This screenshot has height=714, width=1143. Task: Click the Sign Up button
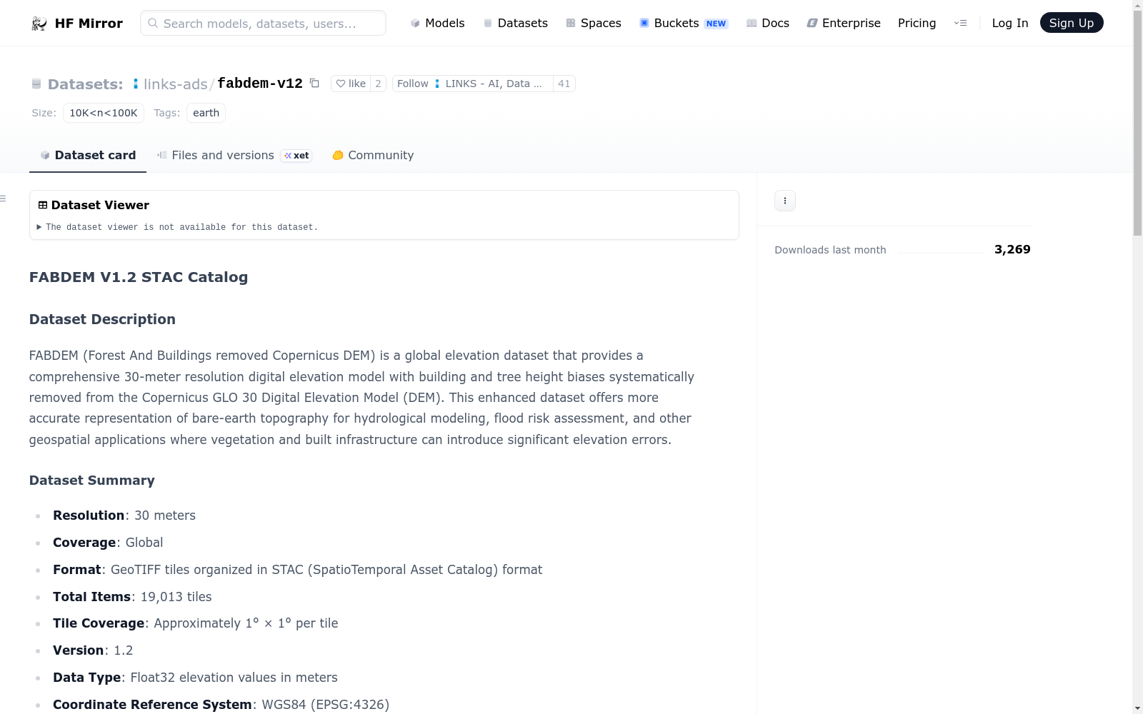(1072, 23)
